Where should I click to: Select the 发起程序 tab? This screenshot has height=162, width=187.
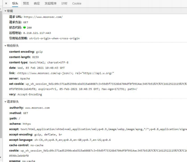click(50, 3)
